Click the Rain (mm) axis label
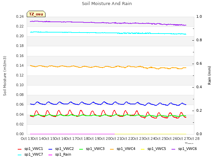This screenshot has width=214, height=161. click(209, 75)
